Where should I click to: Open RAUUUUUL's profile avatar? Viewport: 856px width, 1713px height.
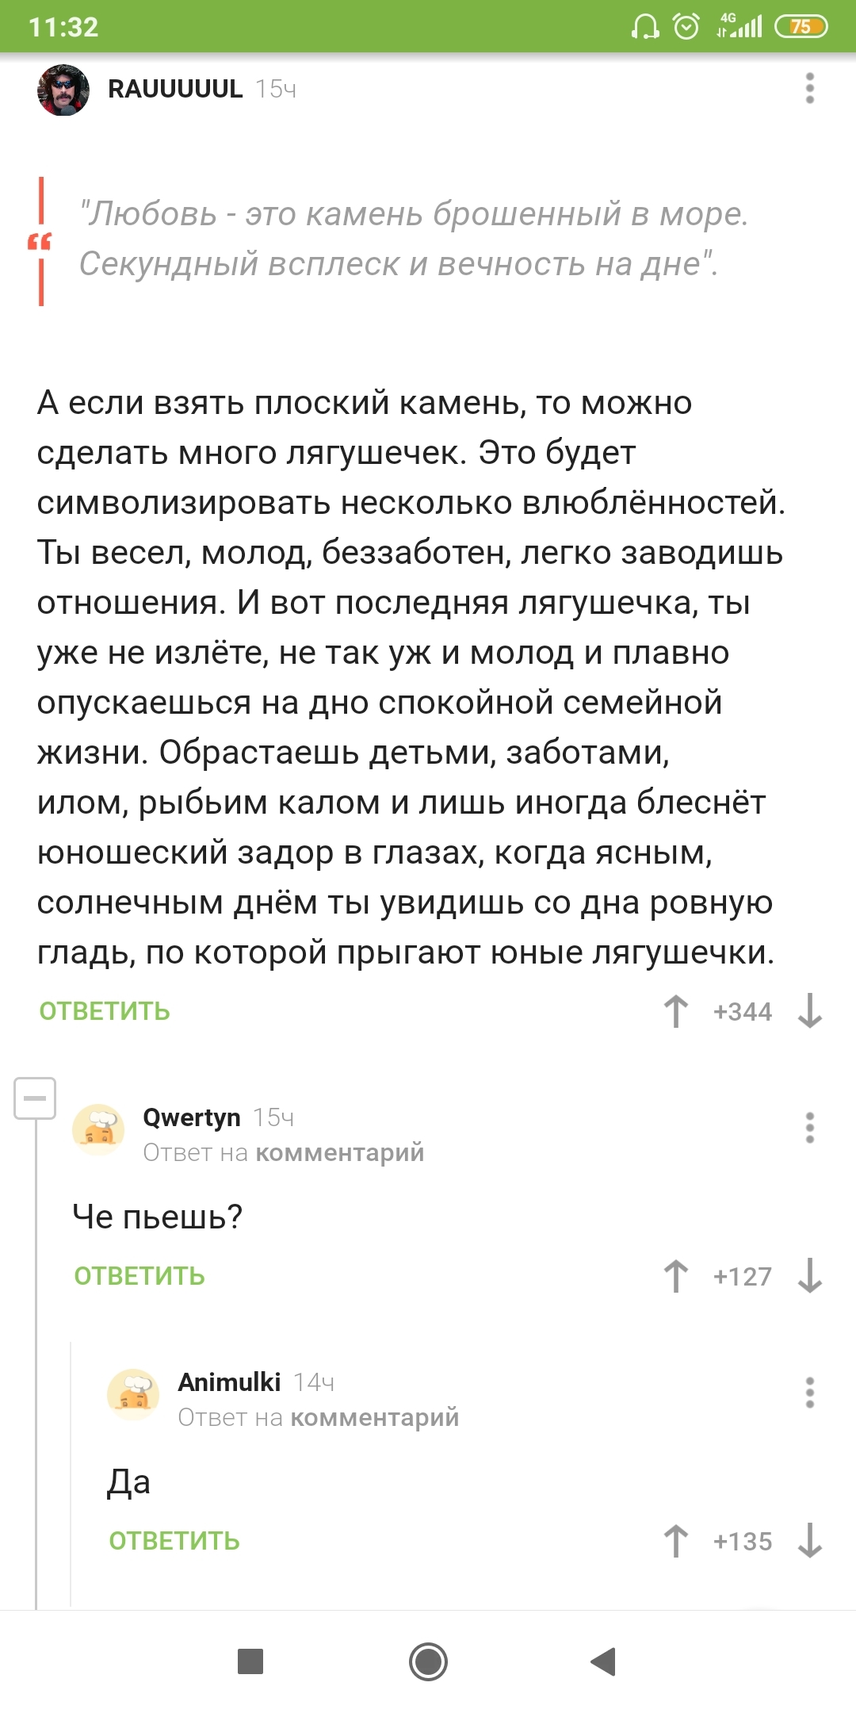tap(63, 90)
